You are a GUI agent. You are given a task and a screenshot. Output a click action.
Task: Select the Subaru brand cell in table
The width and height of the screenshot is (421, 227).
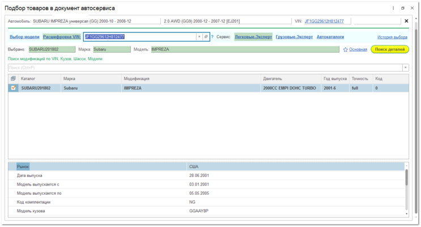click(x=91, y=88)
